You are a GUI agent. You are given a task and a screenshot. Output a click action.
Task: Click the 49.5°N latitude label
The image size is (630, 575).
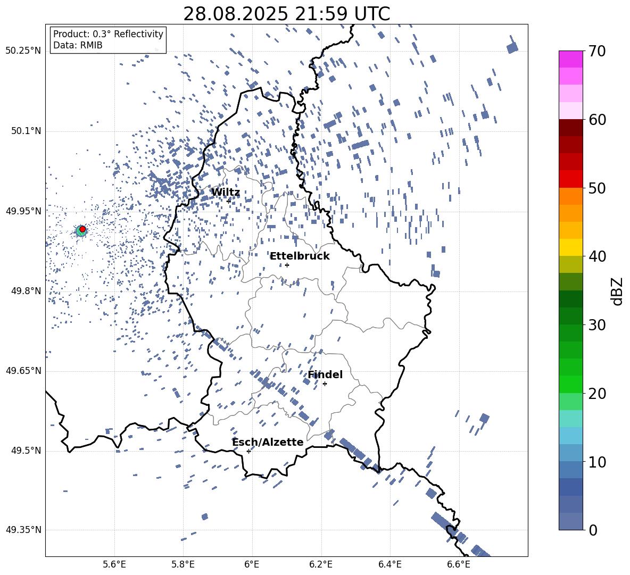tap(27, 451)
